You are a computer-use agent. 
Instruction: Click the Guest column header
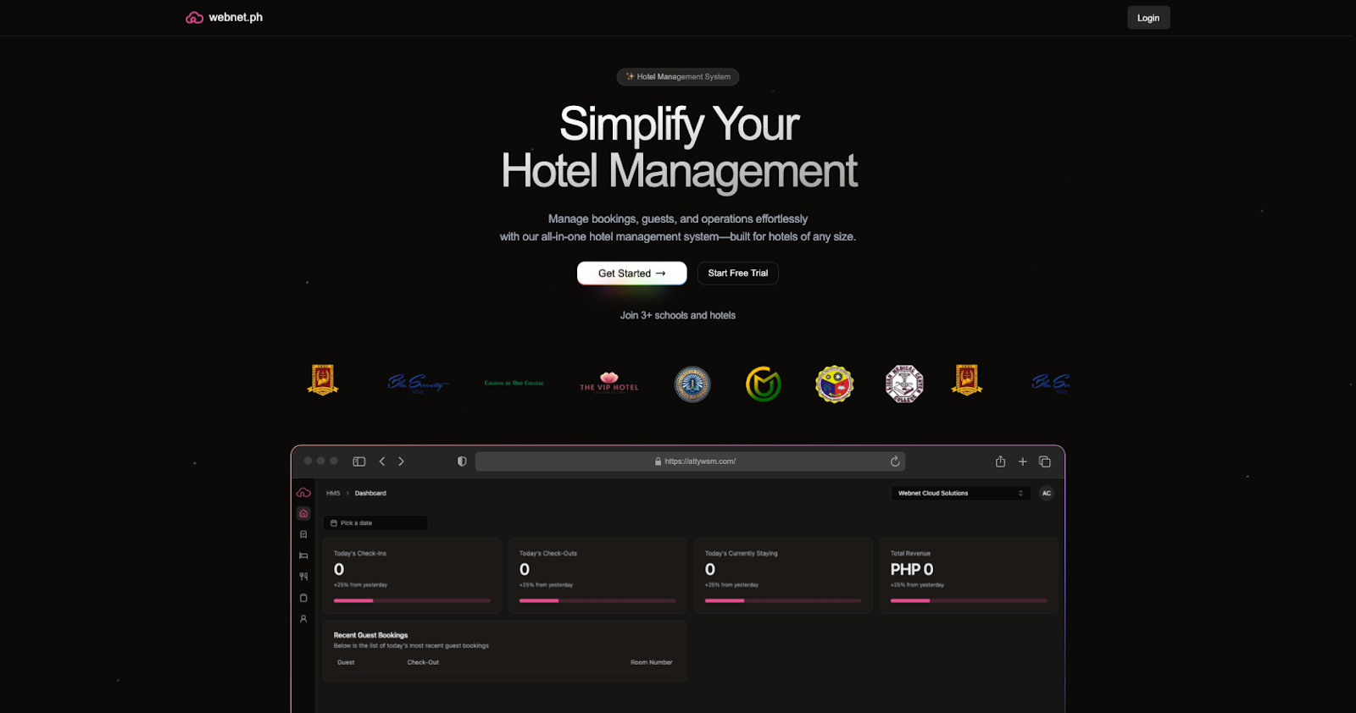tap(346, 662)
